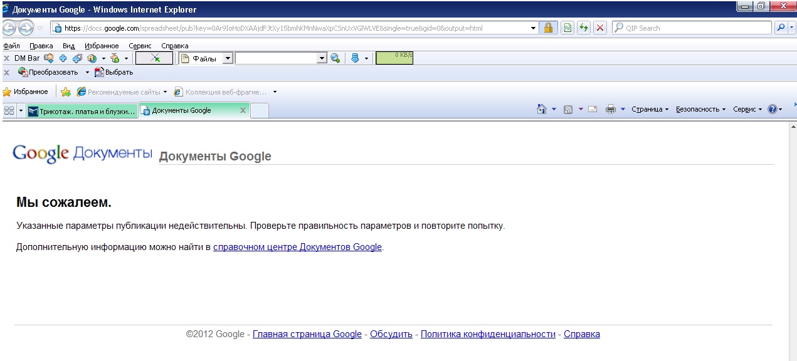Open the Файлы type dropdown in DM Bar
The width and height of the screenshot is (797, 361).
[228, 58]
